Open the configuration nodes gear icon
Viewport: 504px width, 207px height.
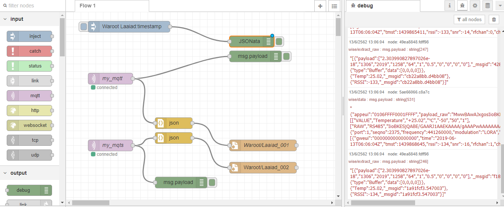474,6
